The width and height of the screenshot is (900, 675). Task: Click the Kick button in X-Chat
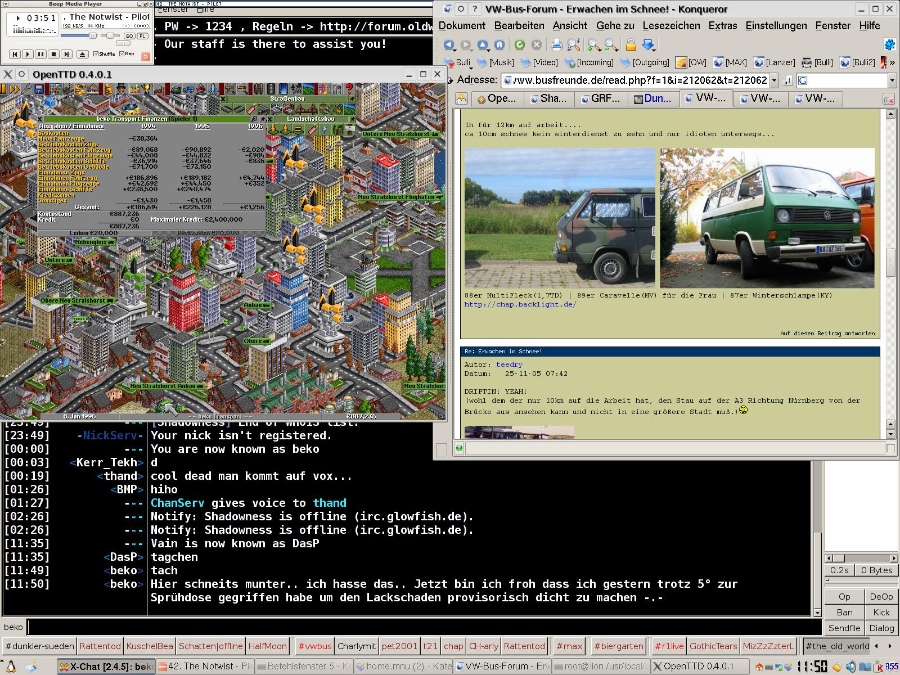[x=881, y=612]
